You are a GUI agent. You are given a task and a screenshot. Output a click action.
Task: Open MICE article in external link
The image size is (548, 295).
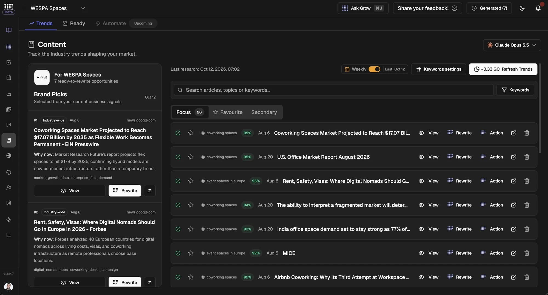tap(514, 253)
